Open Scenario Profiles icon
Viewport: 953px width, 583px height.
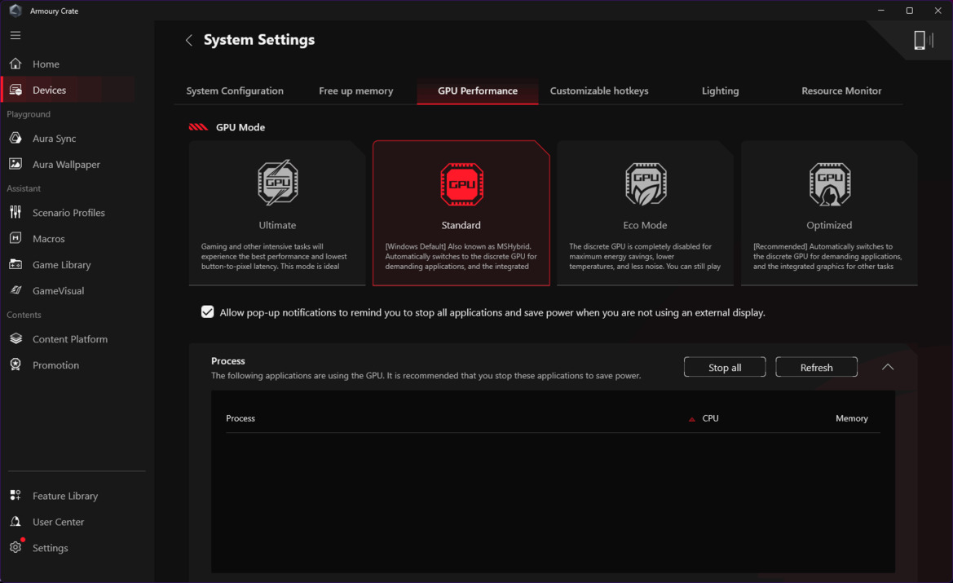[15, 212]
